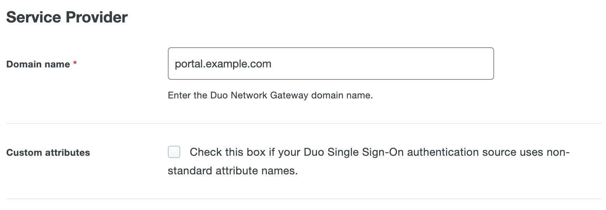The width and height of the screenshot is (606, 210).
Task: Click the Domain name field label
Action: pyautogui.click(x=38, y=64)
